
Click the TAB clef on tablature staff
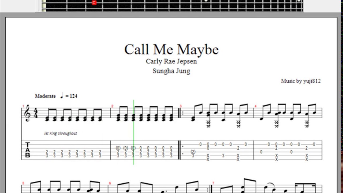[x=27, y=150]
